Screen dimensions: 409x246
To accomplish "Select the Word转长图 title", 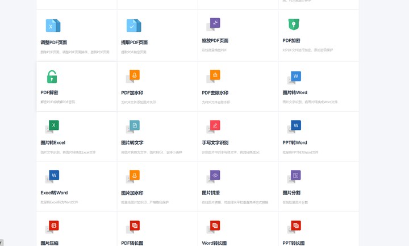I will tap(214, 243).
